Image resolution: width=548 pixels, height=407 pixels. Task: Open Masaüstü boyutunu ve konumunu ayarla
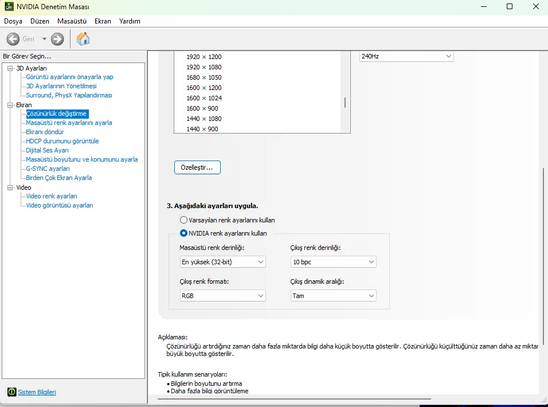(x=82, y=159)
